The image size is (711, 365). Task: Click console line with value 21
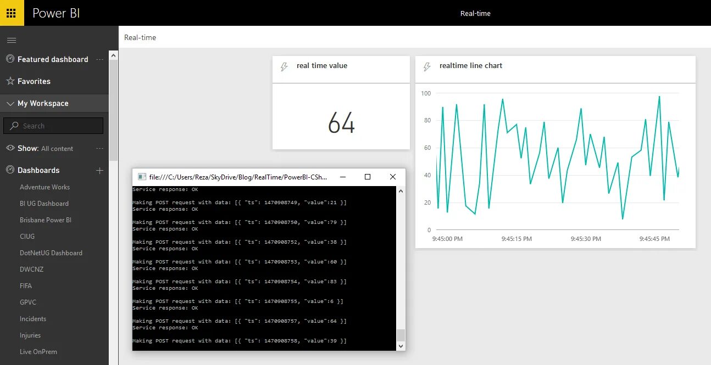tap(240, 203)
